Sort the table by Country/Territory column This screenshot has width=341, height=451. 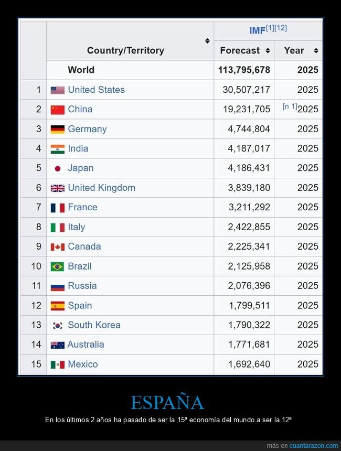(208, 39)
